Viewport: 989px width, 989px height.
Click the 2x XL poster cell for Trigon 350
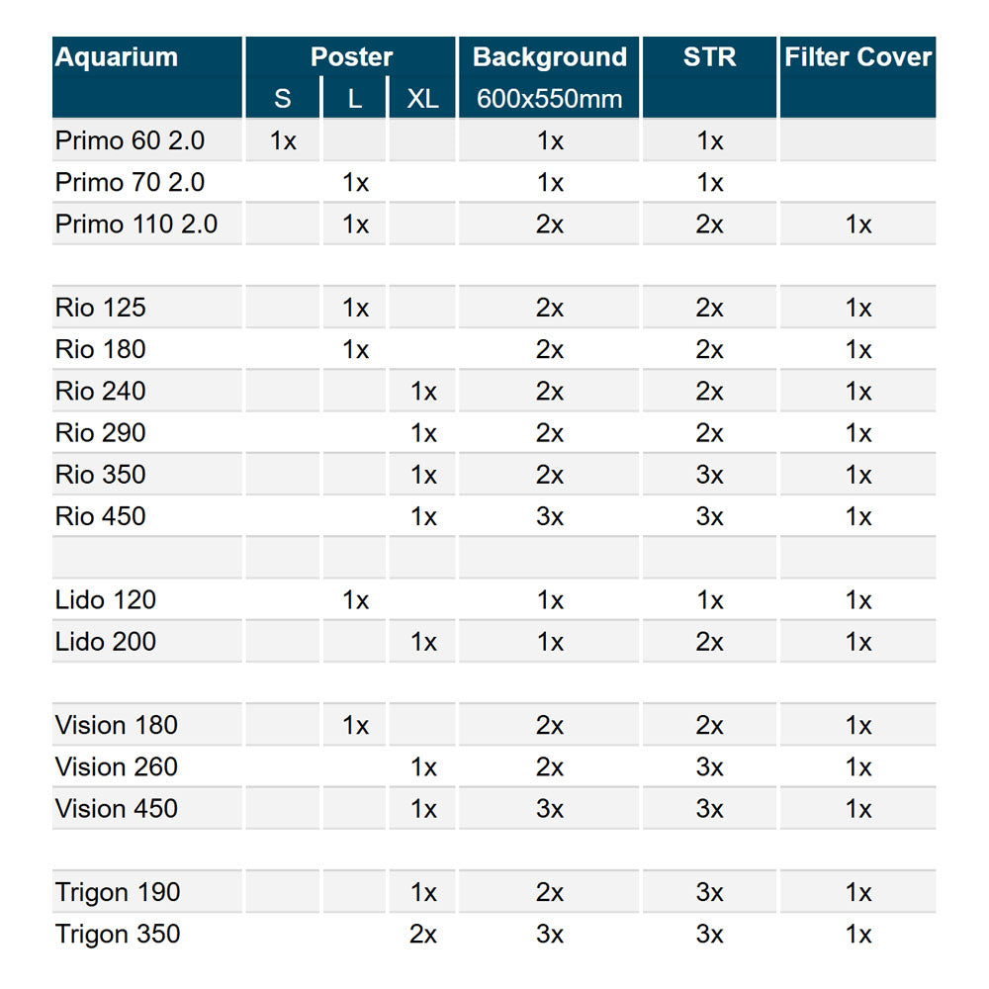coord(422,934)
